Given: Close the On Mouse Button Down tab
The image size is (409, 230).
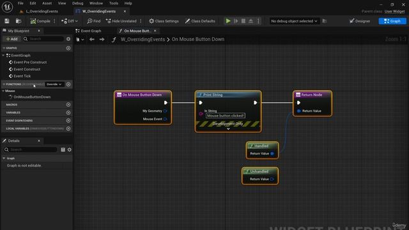Looking at the screenshot, I should [155, 31].
